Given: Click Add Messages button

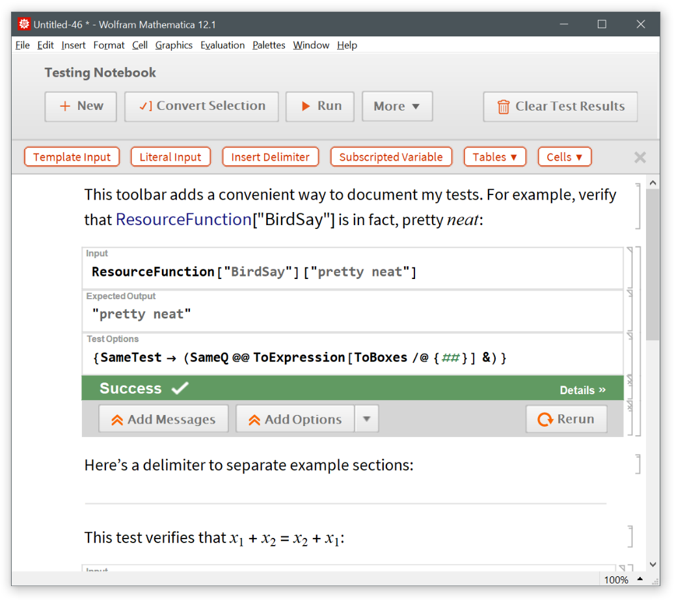Looking at the screenshot, I should (163, 420).
